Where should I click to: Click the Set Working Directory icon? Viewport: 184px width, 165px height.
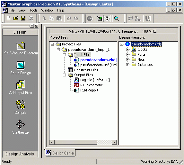click(x=21, y=46)
